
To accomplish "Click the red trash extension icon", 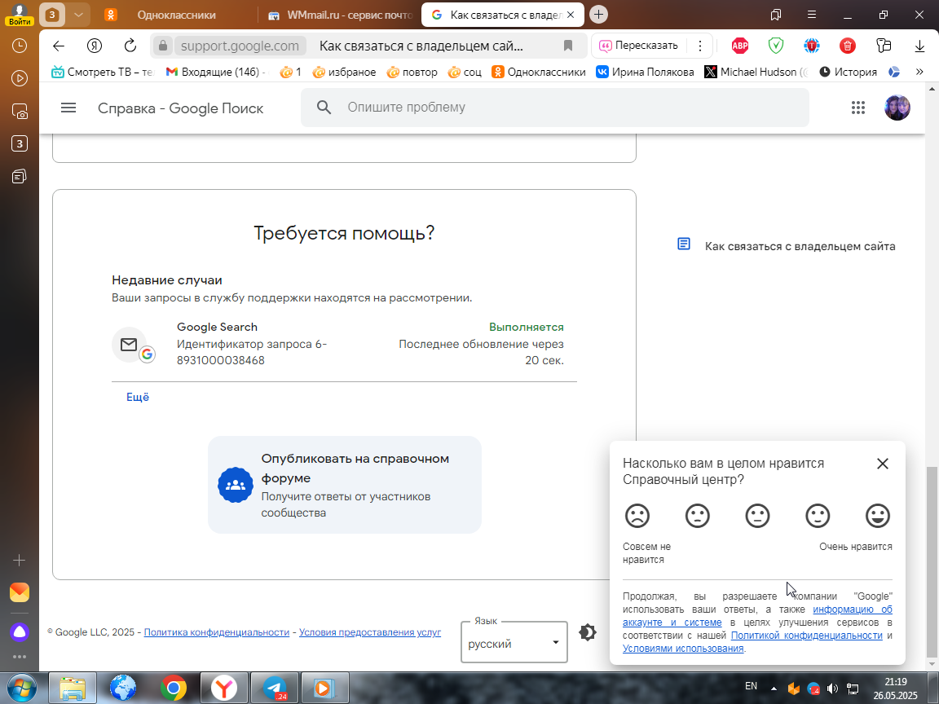I will tap(848, 46).
